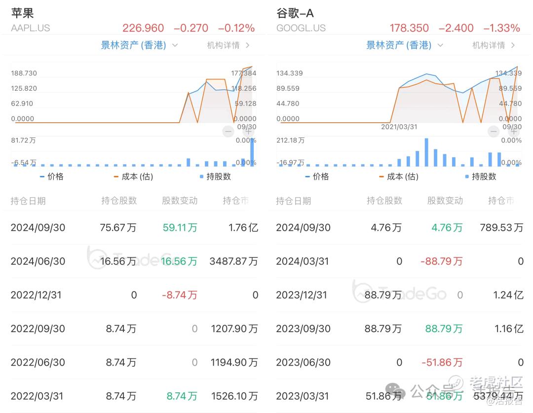The image size is (533, 413).
Task: Click zoom-out minus icon on Apple chart
Action: coord(228,131)
